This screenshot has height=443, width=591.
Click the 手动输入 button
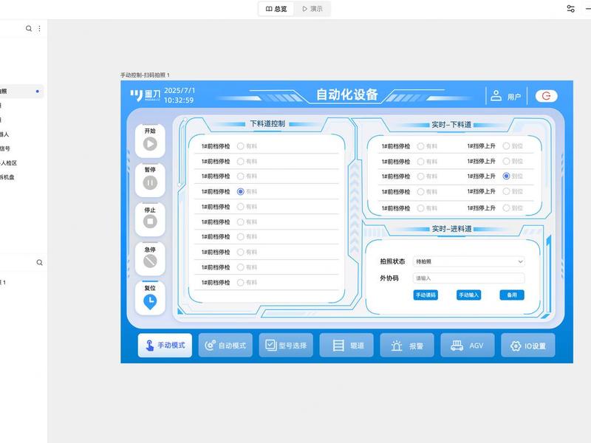[468, 295]
